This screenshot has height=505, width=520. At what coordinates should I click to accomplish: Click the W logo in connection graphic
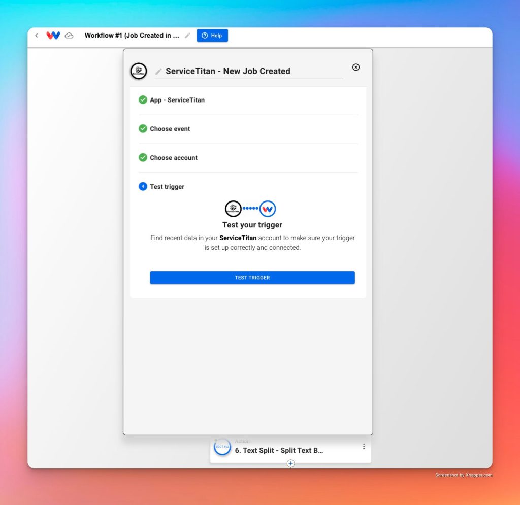click(268, 209)
